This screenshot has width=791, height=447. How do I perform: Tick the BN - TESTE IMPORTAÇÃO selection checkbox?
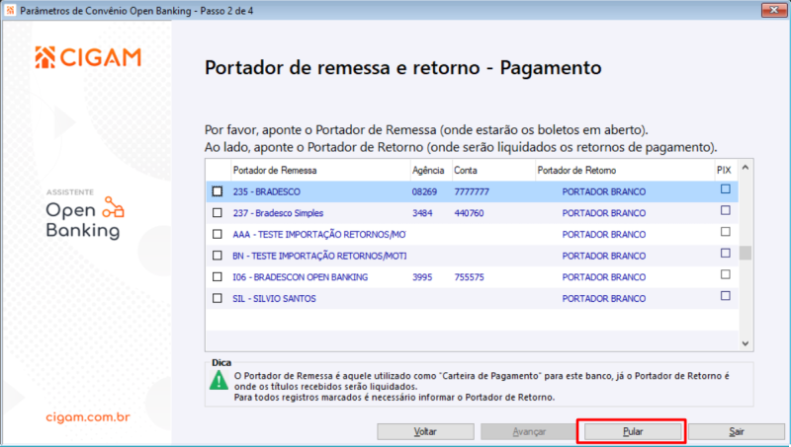click(x=218, y=256)
